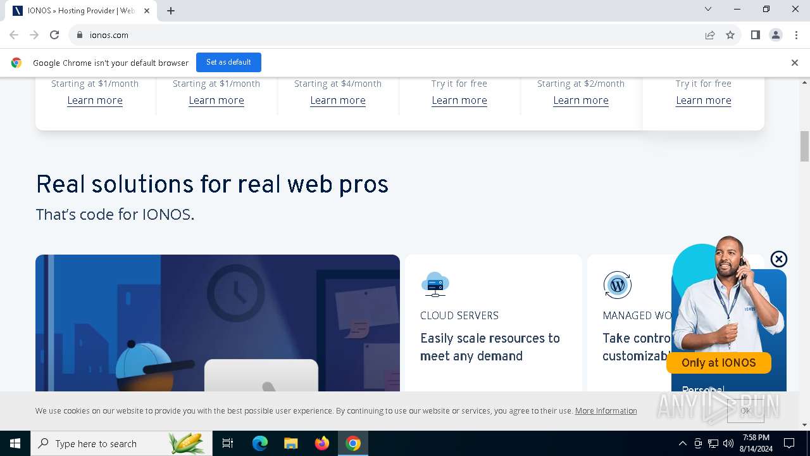Image resolution: width=810 pixels, height=456 pixels.
Task: Open the Chrome profile avatar
Action: (x=776, y=35)
